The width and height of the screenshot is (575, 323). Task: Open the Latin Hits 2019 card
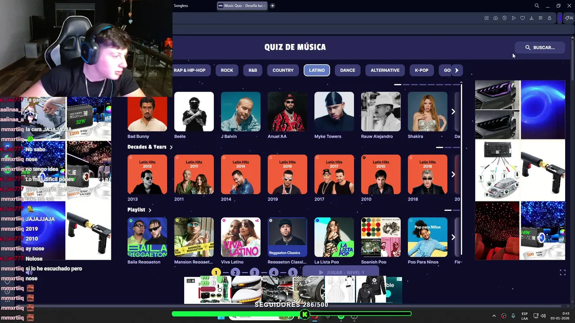pos(287,179)
